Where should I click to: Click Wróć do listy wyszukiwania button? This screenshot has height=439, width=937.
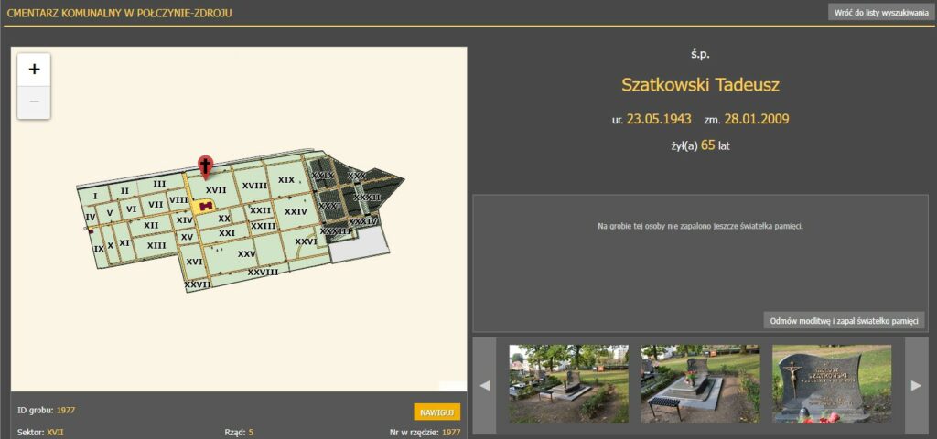[x=880, y=13]
